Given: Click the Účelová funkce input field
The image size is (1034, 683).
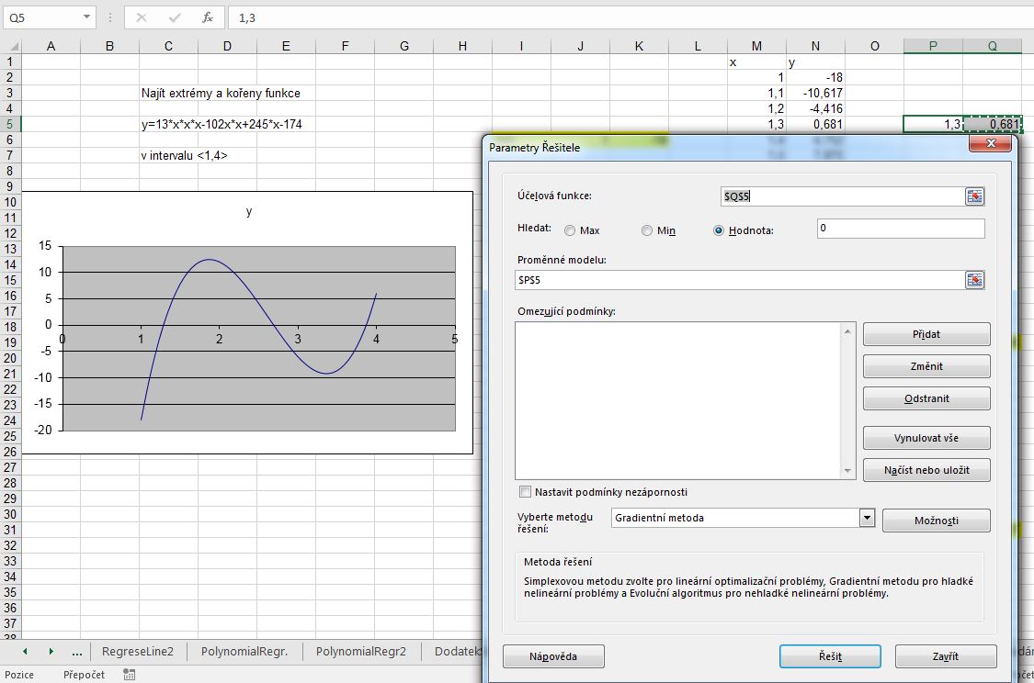Looking at the screenshot, I should coord(843,196).
